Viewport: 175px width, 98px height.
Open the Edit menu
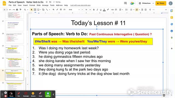tap(14, 5)
